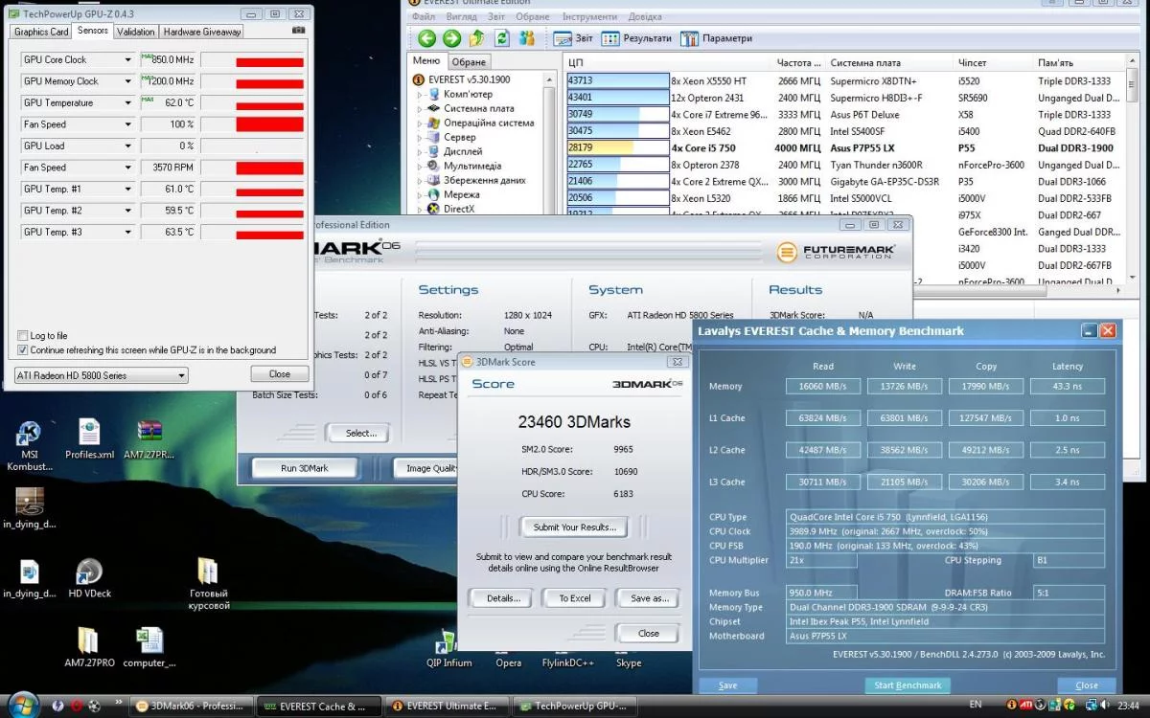Open the GPU Core Clock sensor dropdown
Image resolution: width=1150 pixels, height=718 pixels.
pos(128,59)
